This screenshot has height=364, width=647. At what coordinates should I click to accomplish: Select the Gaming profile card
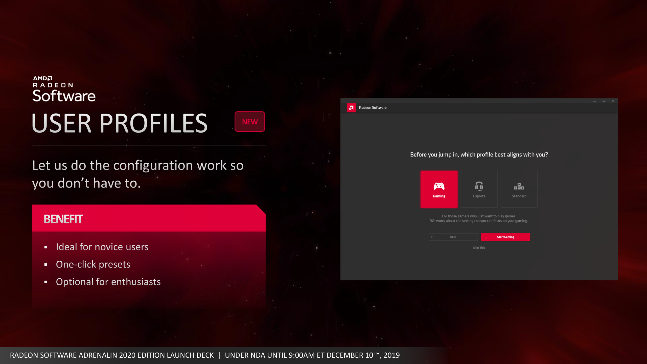(439, 189)
